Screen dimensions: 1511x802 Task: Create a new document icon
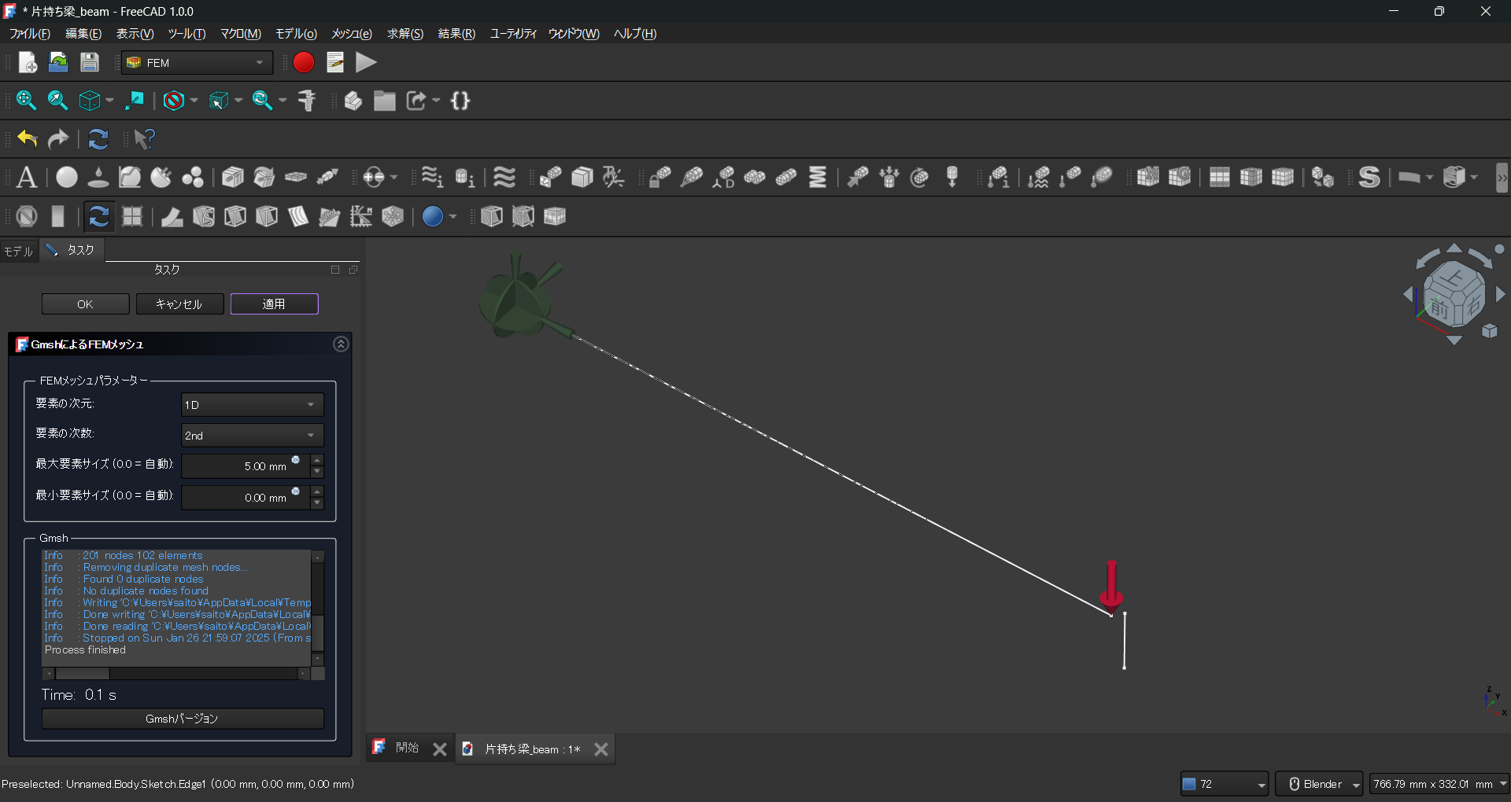[28, 62]
